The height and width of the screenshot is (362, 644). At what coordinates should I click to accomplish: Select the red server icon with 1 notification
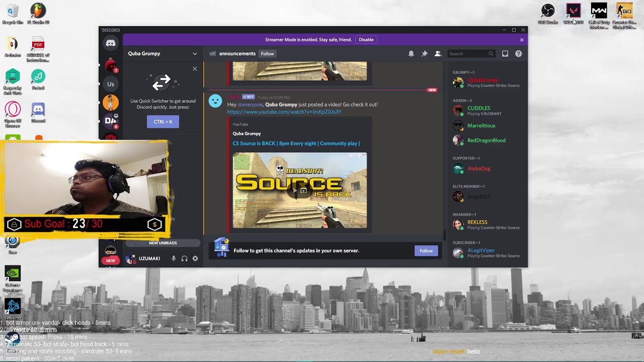click(x=111, y=65)
